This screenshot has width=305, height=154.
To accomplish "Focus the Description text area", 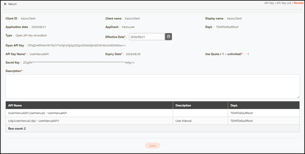I will (152, 86).
